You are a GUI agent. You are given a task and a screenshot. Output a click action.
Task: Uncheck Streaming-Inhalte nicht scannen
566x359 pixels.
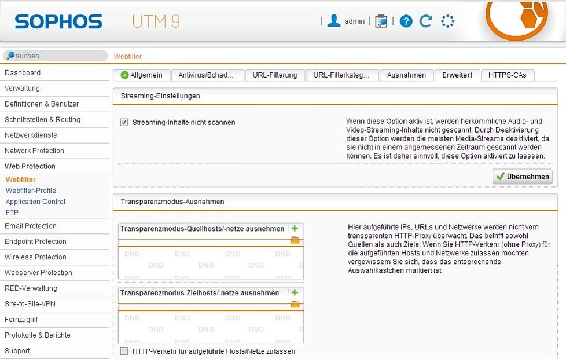pos(124,122)
